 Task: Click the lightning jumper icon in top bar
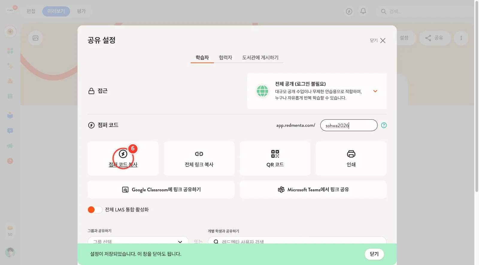(x=349, y=11)
